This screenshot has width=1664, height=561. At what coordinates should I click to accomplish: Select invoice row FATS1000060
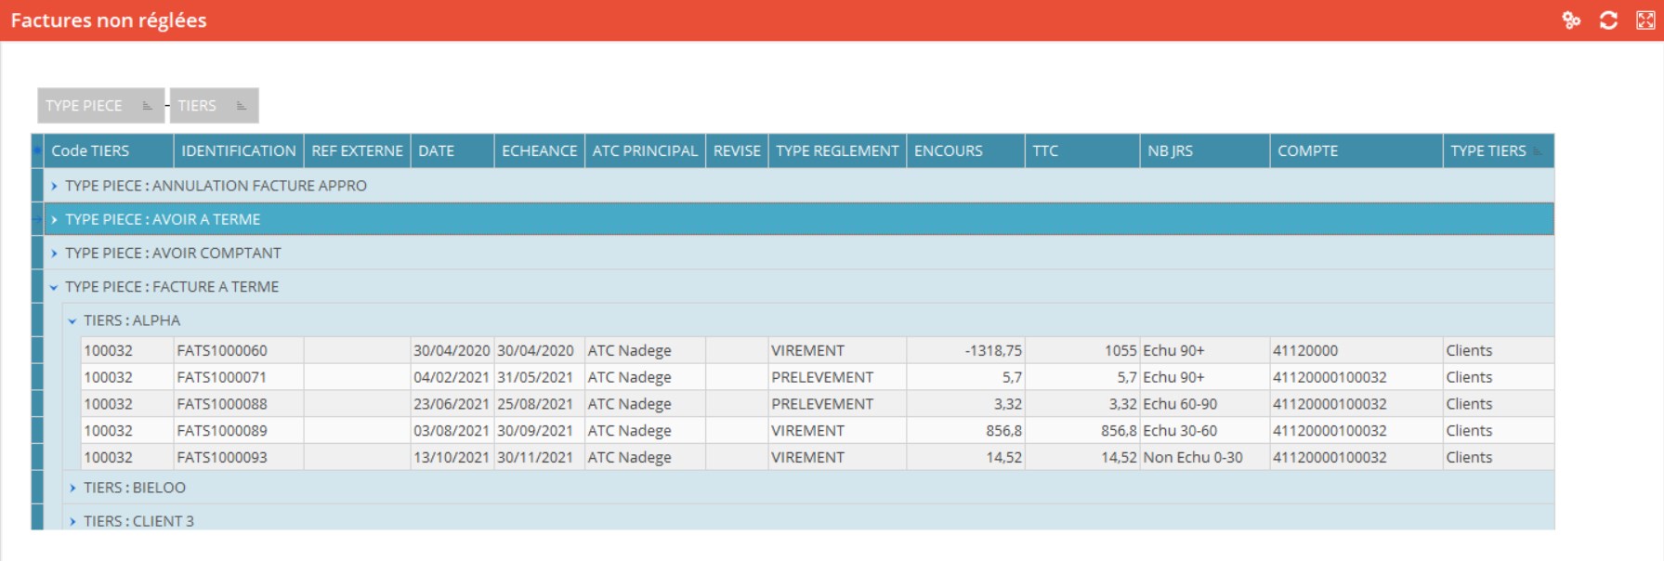point(222,351)
